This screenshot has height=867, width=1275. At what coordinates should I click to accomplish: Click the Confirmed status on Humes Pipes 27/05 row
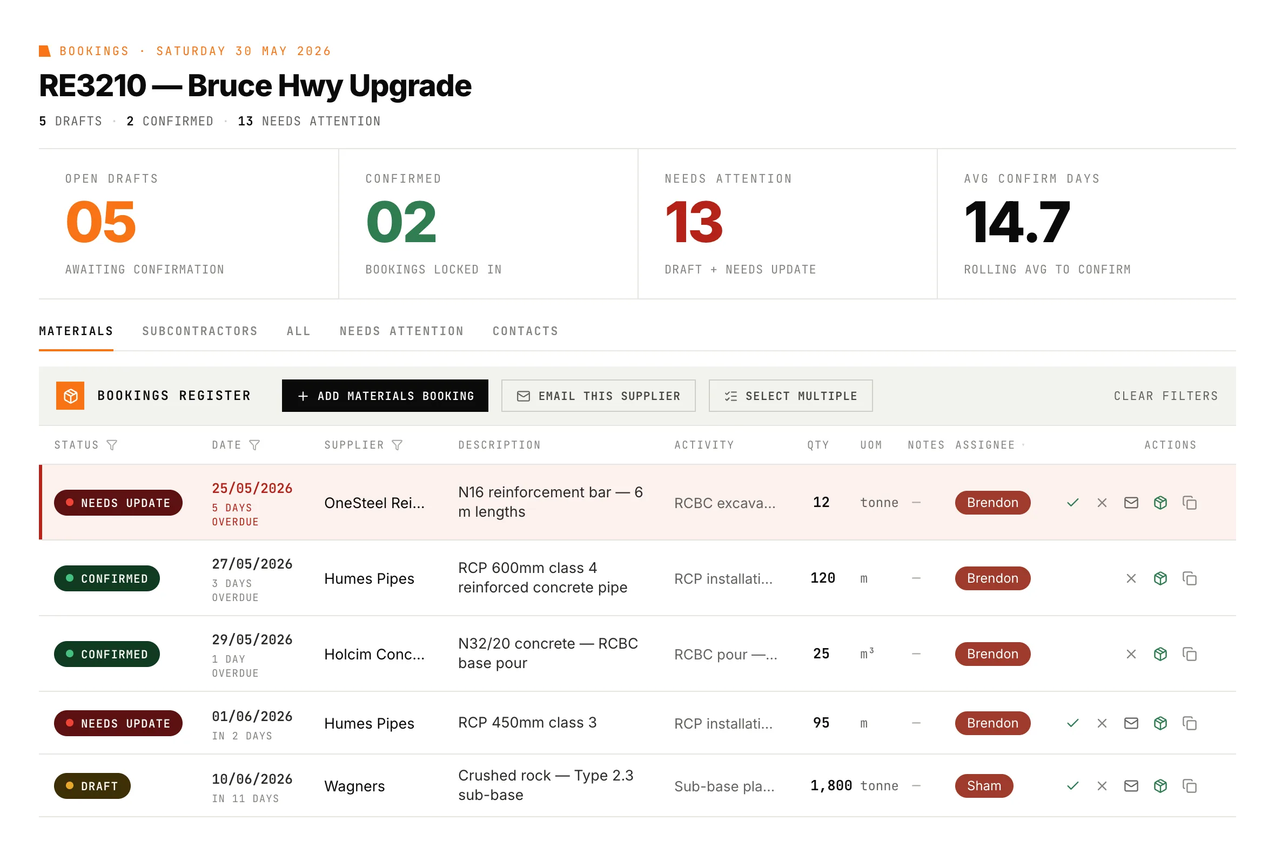pos(107,578)
